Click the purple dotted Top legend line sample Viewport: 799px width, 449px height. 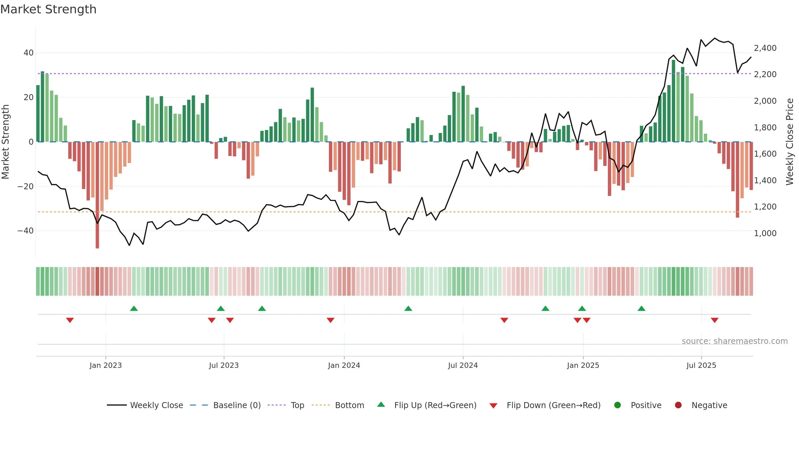click(x=277, y=405)
